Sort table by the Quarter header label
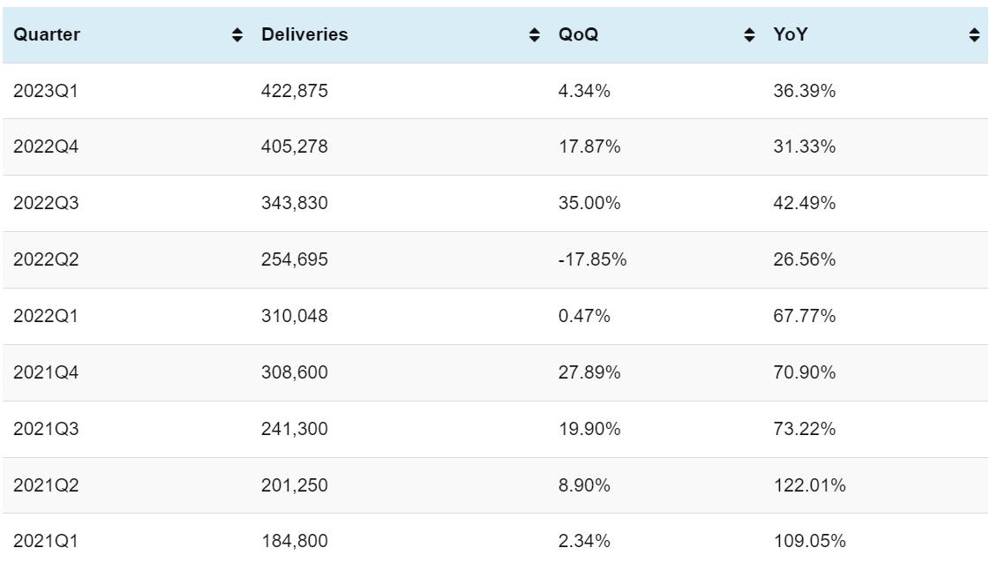 coord(47,35)
